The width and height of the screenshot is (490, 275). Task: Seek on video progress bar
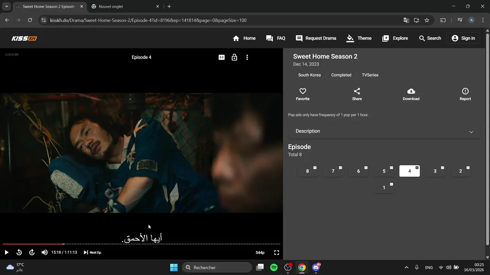pyautogui.click(x=141, y=244)
